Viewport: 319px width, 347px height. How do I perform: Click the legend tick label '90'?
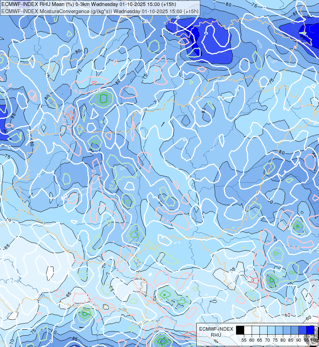coord(299,340)
